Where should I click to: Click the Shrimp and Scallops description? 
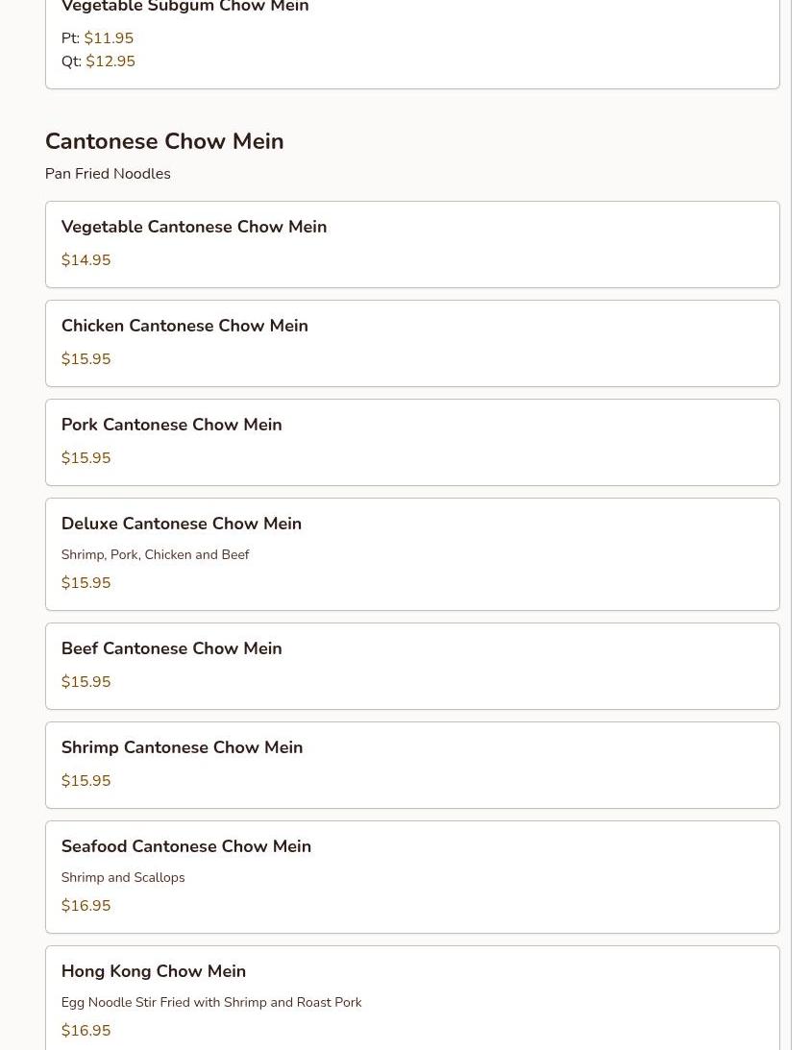pyautogui.click(x=123, y=878)
